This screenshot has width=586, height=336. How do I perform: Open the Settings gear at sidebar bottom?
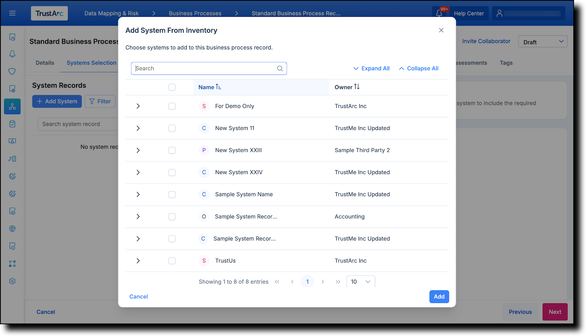(12, 281)
